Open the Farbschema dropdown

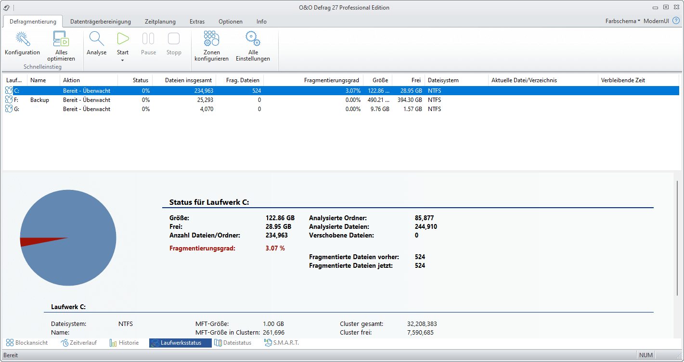click(x=622, y=21)
